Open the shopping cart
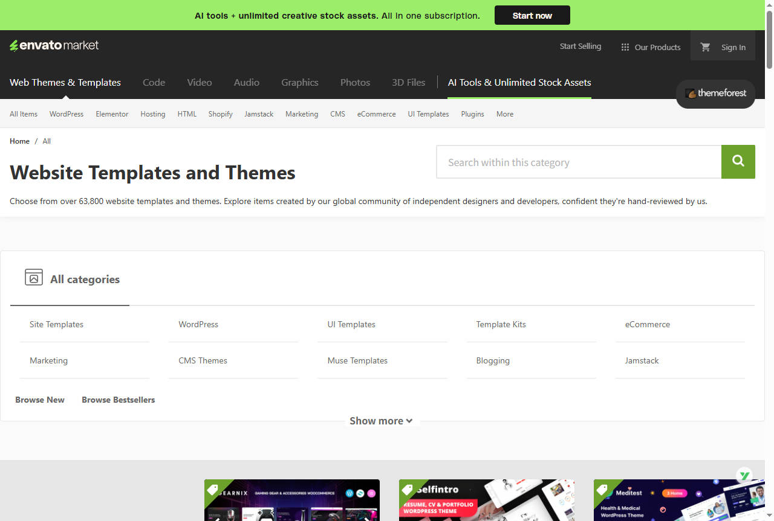Viewport: 774px width, 521px height. tap(704, 46)
